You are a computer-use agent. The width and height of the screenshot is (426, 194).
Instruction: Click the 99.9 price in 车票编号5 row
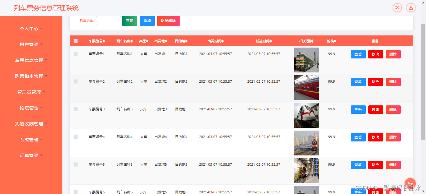[332, 164]
